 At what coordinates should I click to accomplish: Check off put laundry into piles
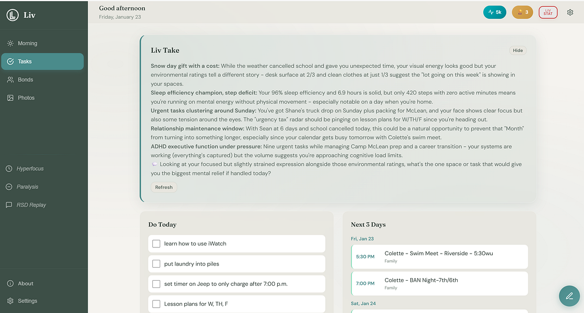157,264
